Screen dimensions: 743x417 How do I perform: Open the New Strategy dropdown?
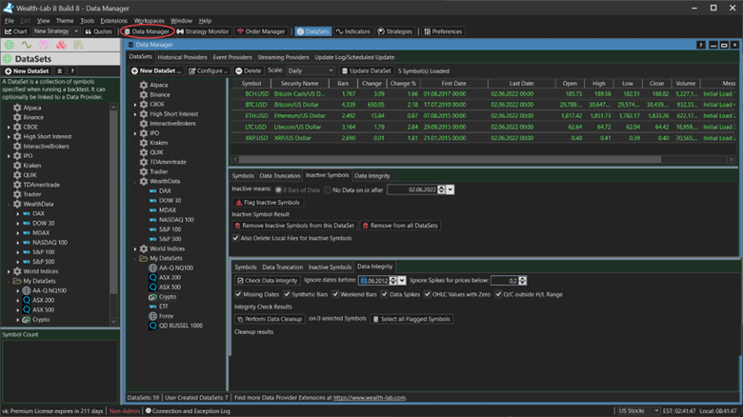click(x=58, y=31)
